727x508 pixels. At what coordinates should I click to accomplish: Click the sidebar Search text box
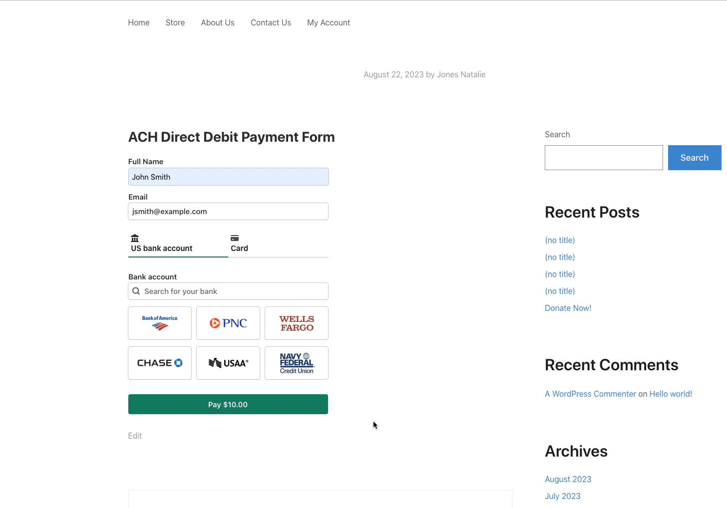(604, 158)
